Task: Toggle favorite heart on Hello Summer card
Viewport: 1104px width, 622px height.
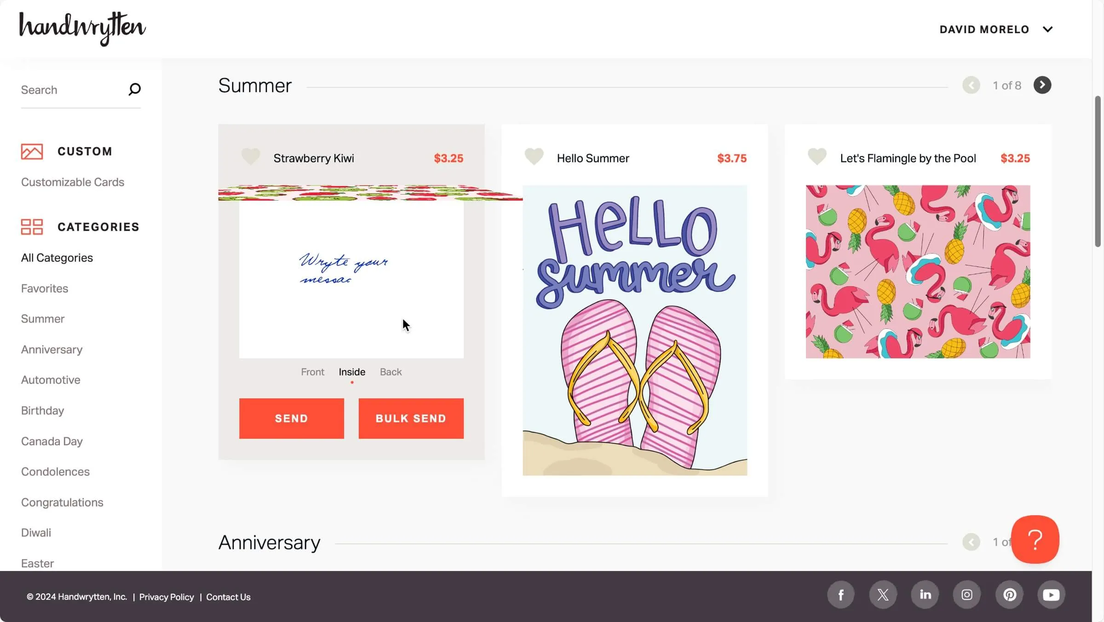Action: pos(534,158)
